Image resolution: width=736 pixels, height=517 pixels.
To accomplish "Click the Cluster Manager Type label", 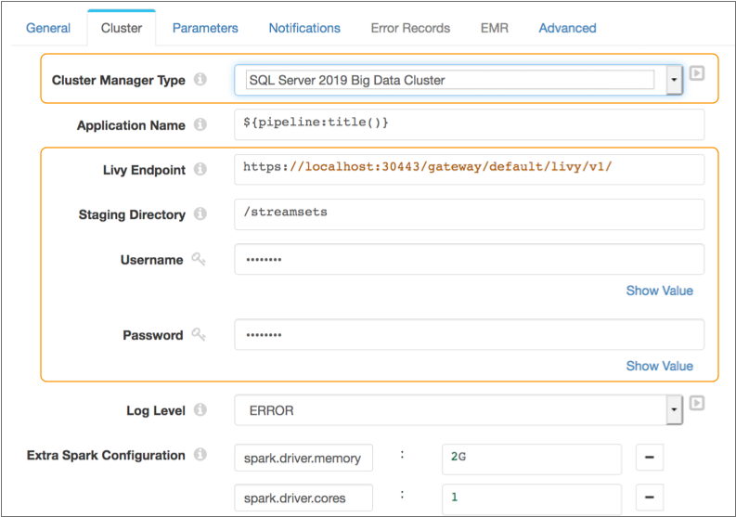I will coord(118,80).
